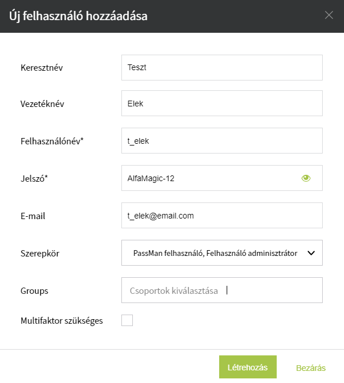
Task: Open the Szerepkör role dropdown
Action: (x=222, y=253)
